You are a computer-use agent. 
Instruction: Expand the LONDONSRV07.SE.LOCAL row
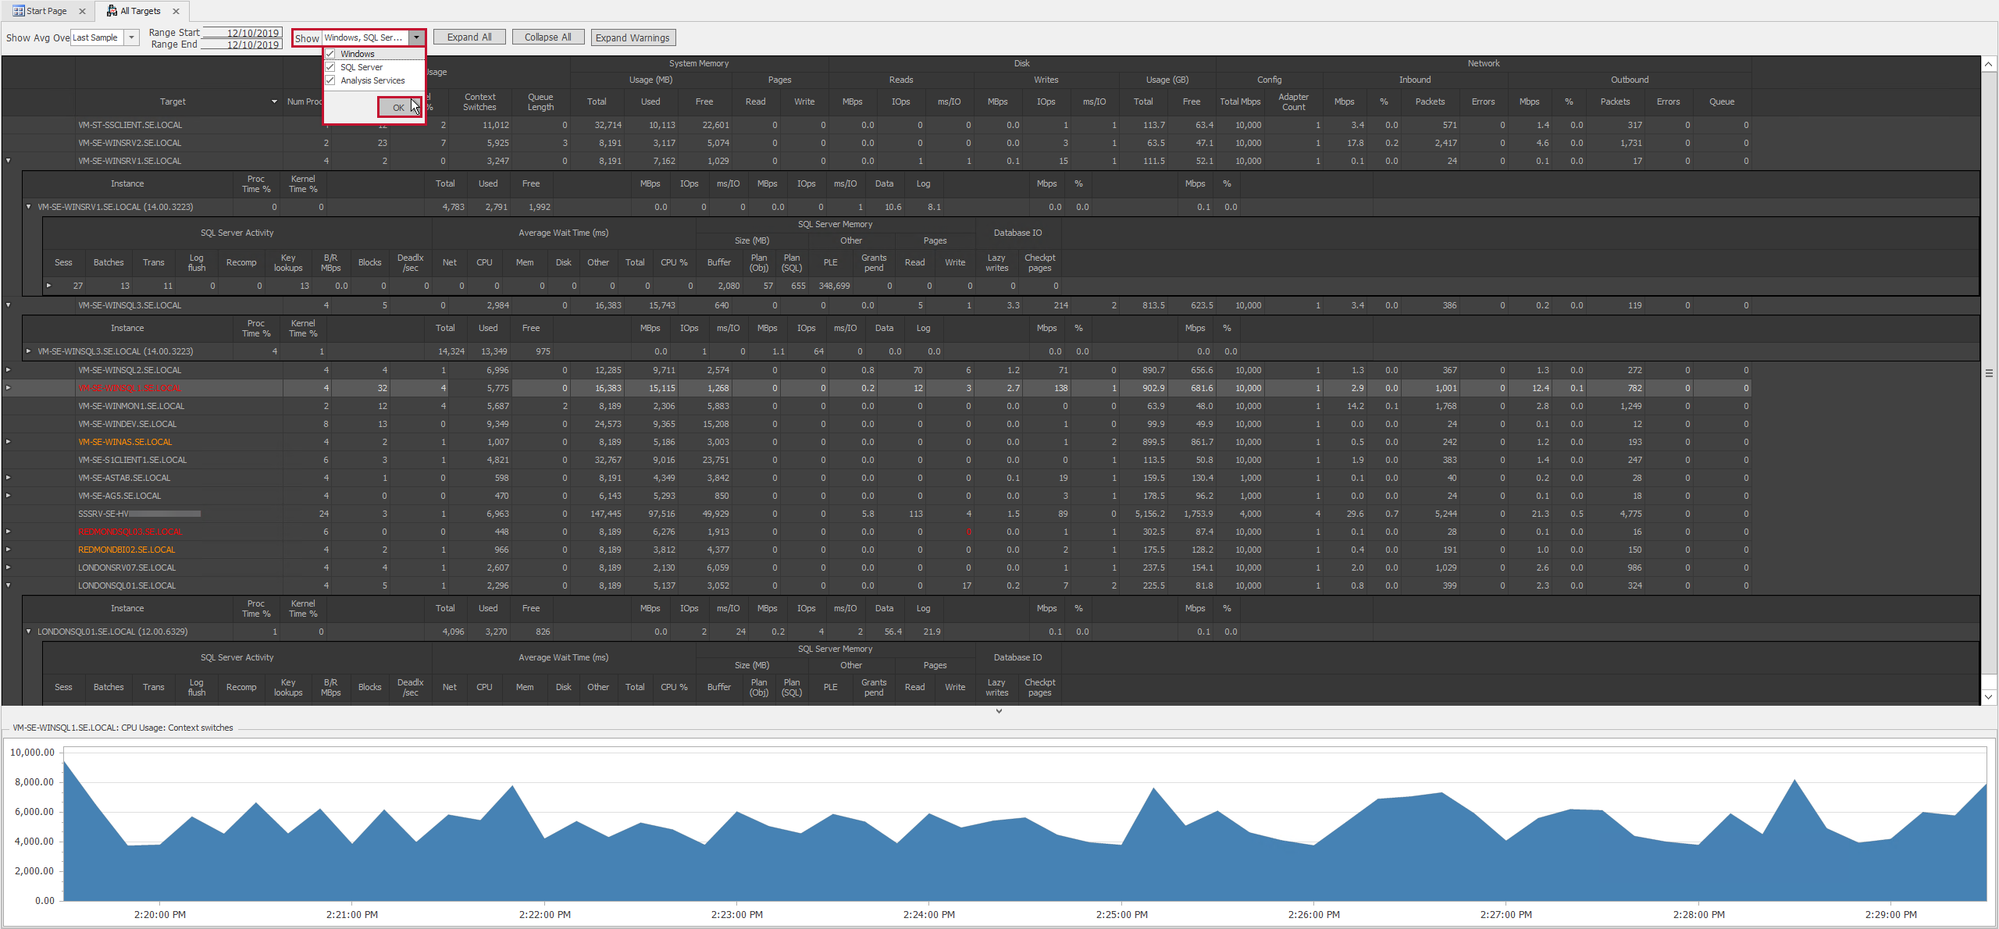8,568
